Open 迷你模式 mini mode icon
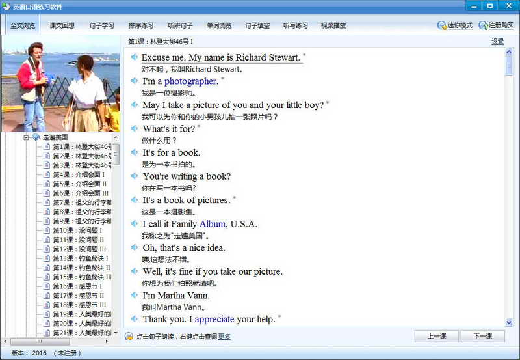 (442, 25)
